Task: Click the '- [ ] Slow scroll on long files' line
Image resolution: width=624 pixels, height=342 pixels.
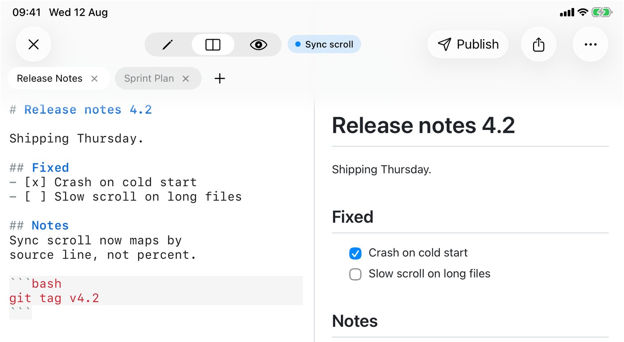Action: click(126, 196)
